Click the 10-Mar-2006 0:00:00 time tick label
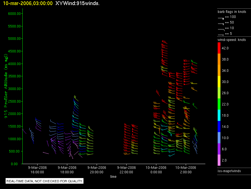The height and width of the screenshot is (189, 251). coord(156,169)
